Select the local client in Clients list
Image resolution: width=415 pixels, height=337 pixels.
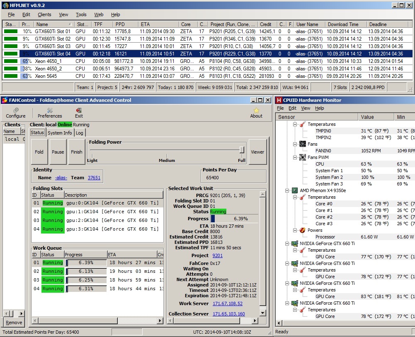(14, 139)
